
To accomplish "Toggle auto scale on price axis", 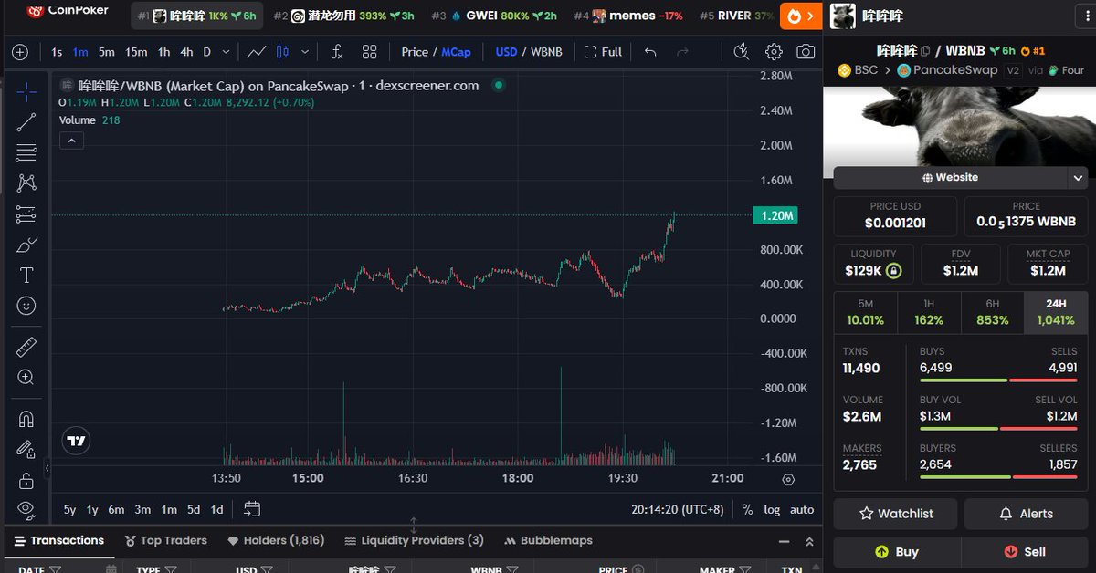I will point(802,510).
